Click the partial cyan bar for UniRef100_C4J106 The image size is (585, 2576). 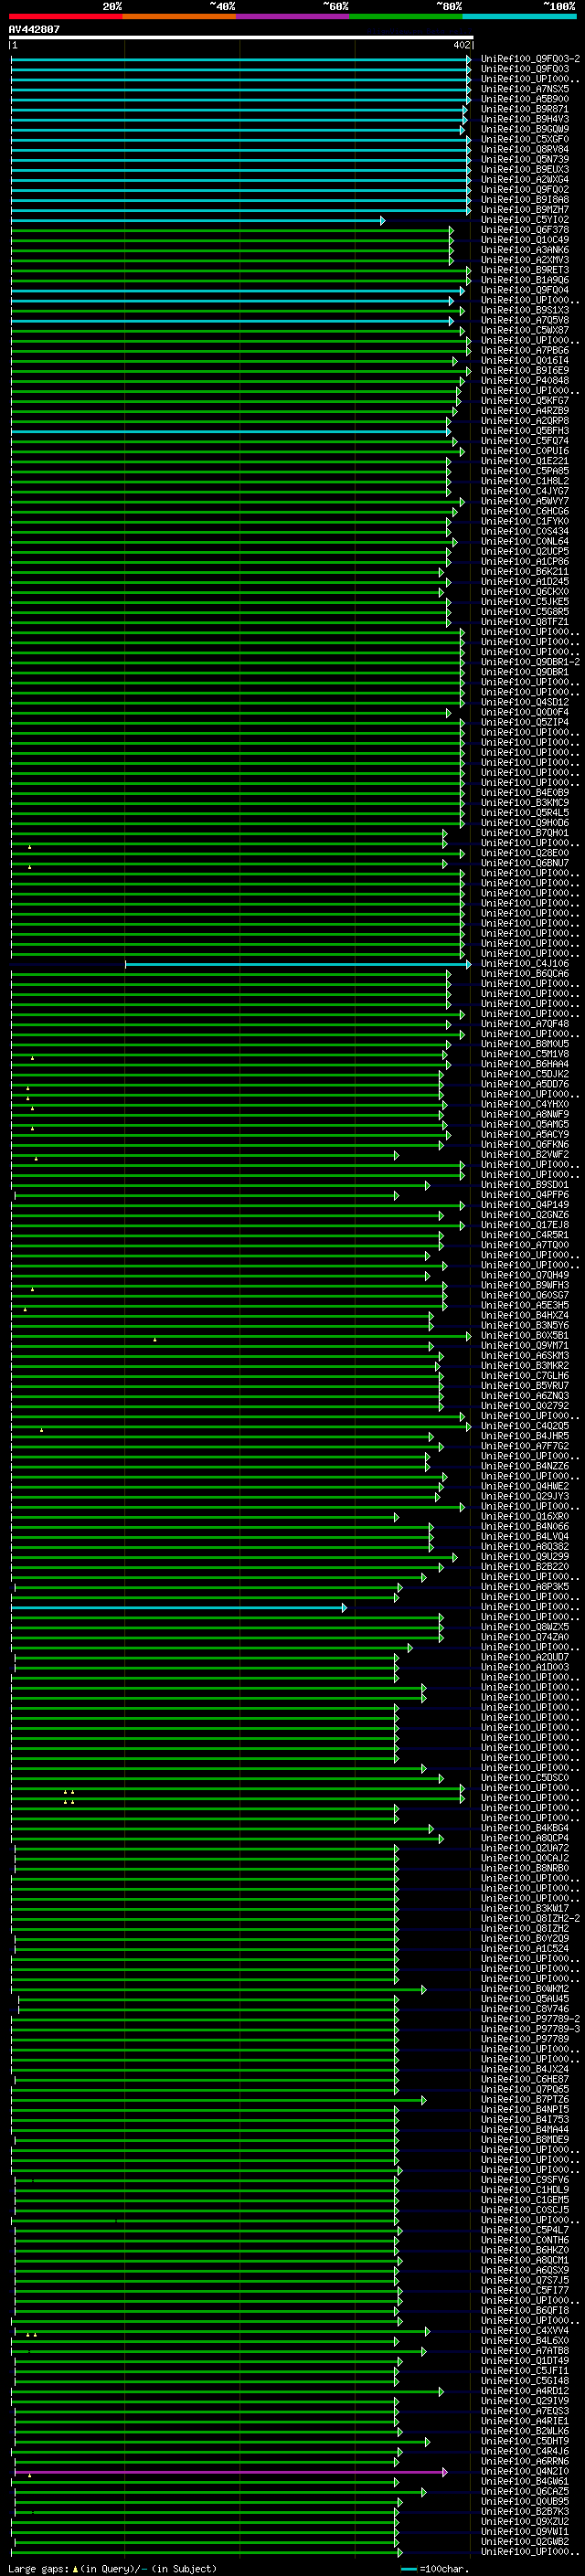coord(298,964)
